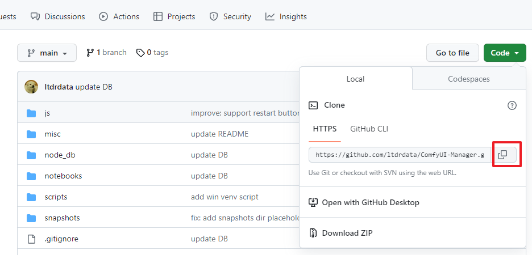The image size is (532, 255).
Task: View the 1 branch link
Action: (x=106, y=53)
